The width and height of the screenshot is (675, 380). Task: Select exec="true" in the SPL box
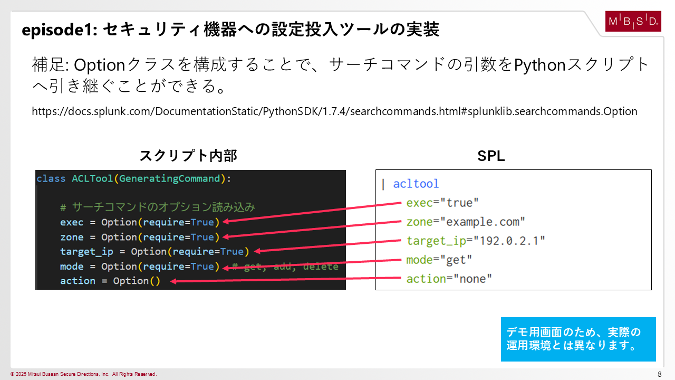[442, 203]
